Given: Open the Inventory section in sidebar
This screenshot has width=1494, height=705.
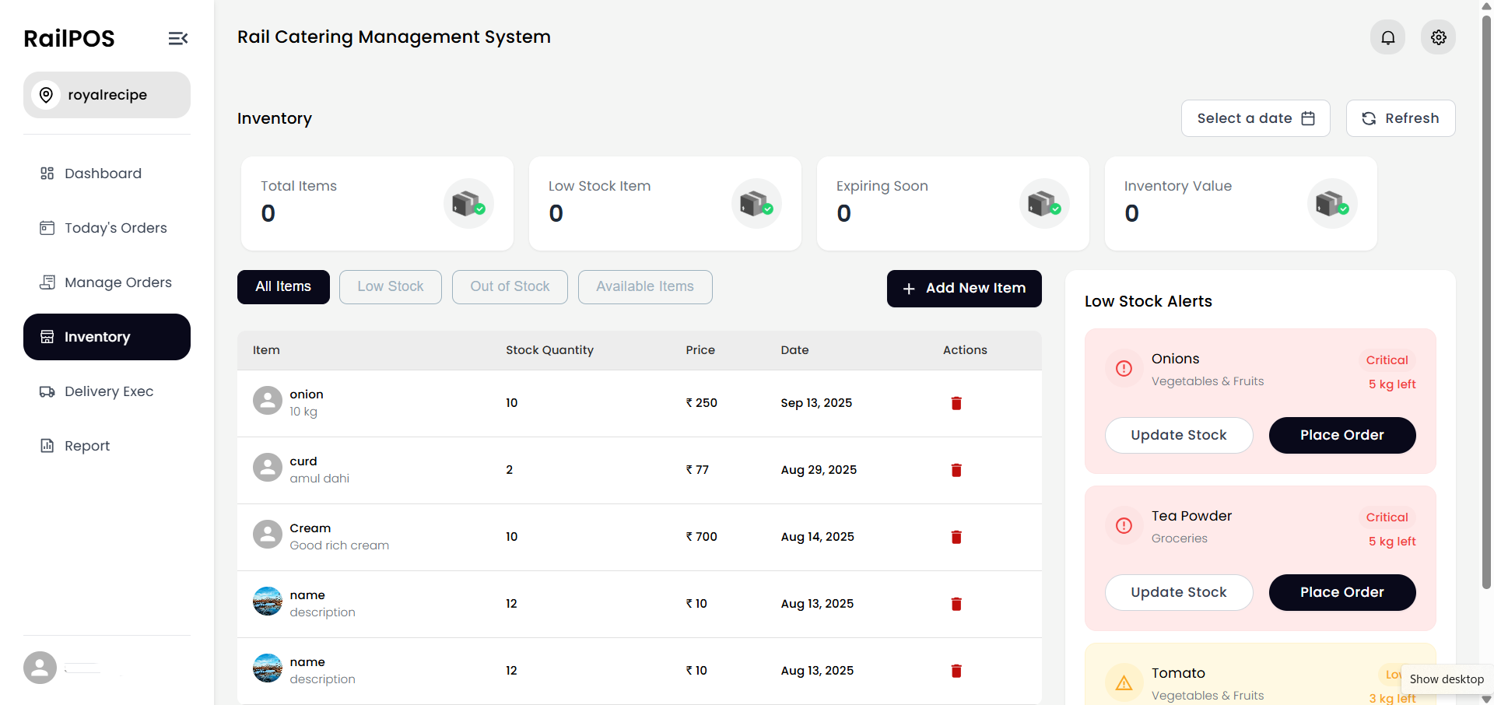Looking at the screenshot, I should [x=107, y=337].
